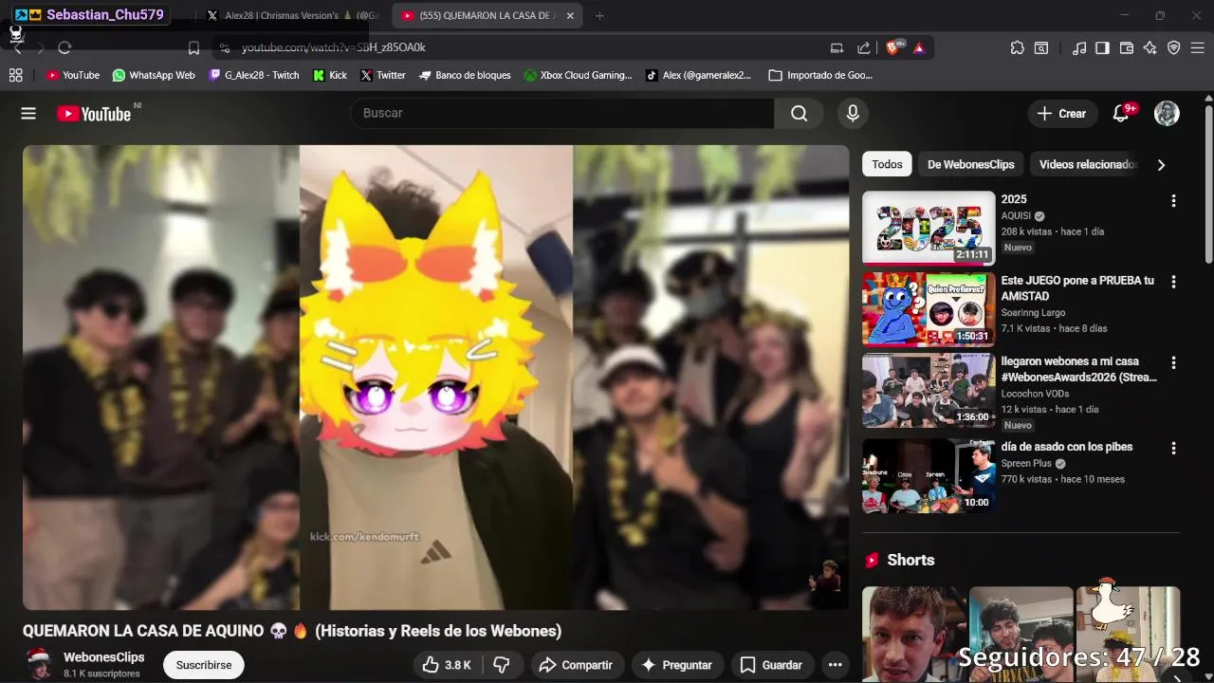Like the video, 3.8 K thumbs up

pos(447,665)
